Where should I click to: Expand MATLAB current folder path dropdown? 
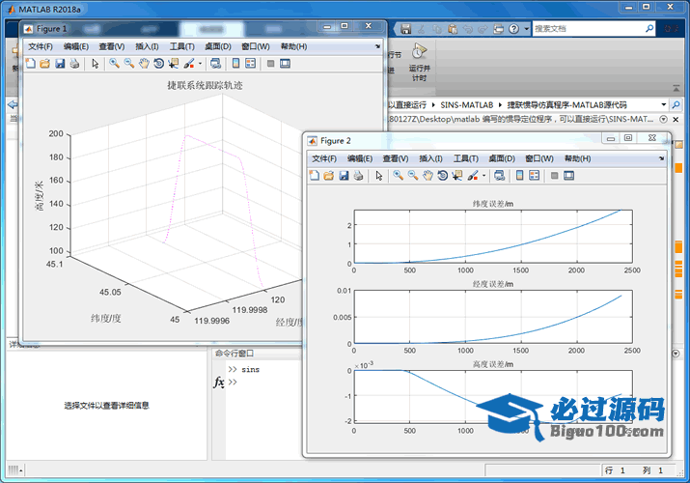click(x=664, y=104)
